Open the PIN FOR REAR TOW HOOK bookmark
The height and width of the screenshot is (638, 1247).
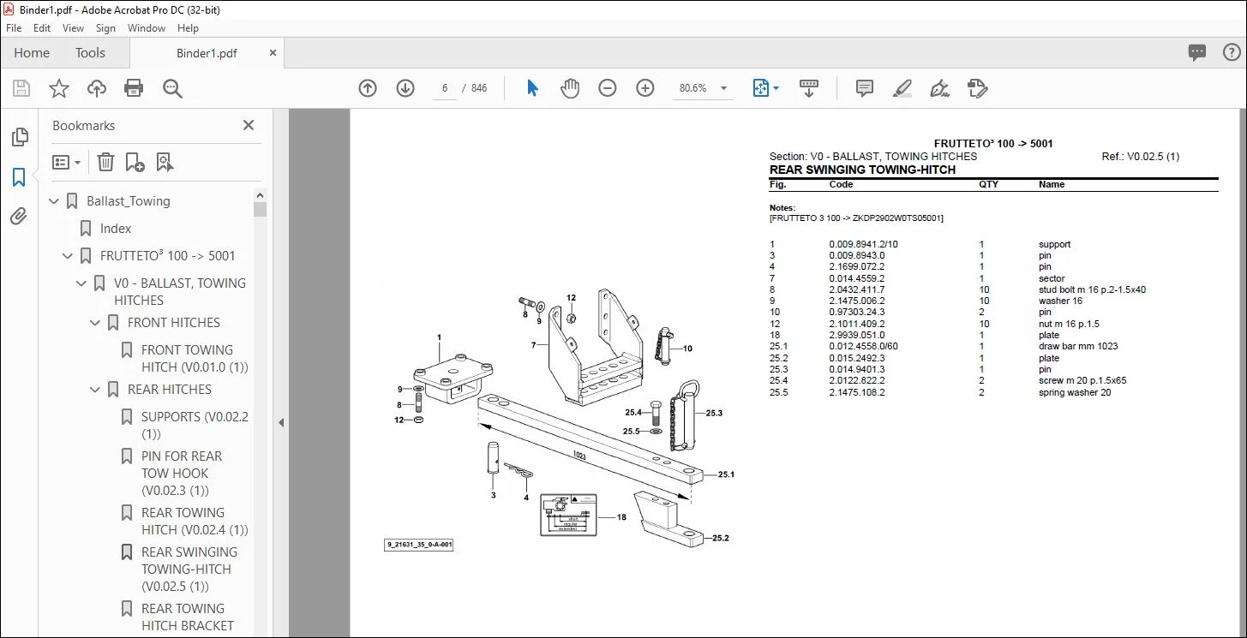182,474
